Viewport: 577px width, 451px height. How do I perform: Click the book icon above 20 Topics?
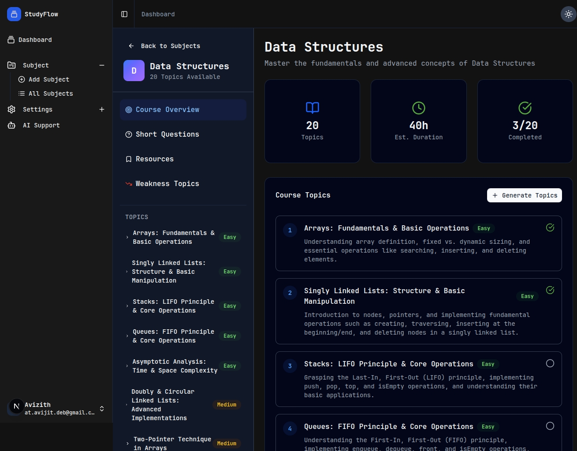click(x=313, y=108)
